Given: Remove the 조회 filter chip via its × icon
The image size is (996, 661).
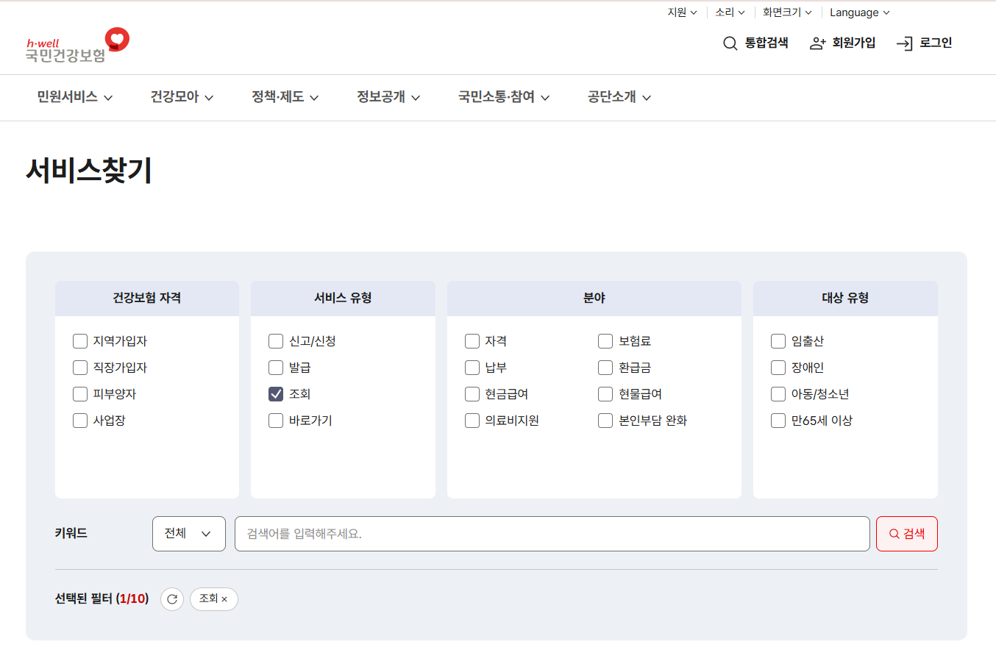Looking at the screenshot, I should tap(224, 599).
